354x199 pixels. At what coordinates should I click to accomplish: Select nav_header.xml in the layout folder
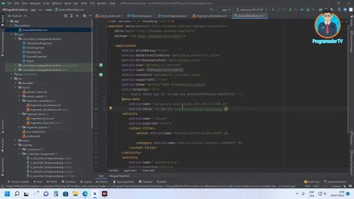[35, 132]
